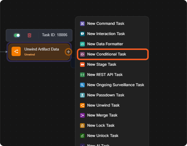Delete the task with trash icon
This screenshot has width=187, height=146.
30,35
